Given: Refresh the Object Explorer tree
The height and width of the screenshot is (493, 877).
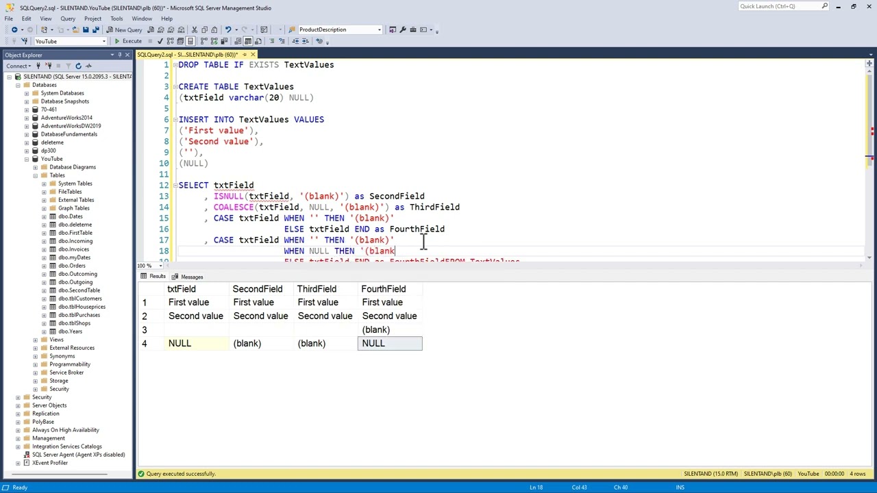Looking at the screenshot, I should [78, 66].
